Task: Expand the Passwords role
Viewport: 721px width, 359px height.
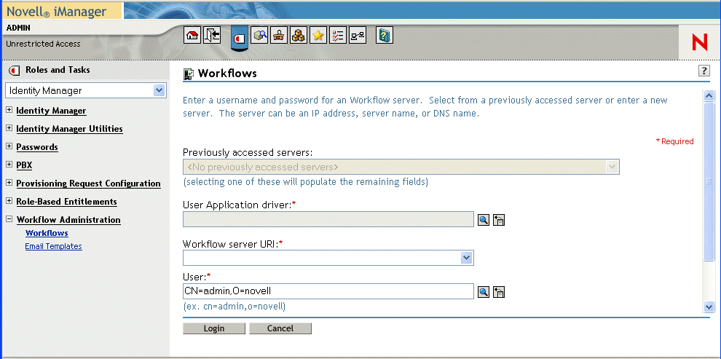Action: coord(9,146)
